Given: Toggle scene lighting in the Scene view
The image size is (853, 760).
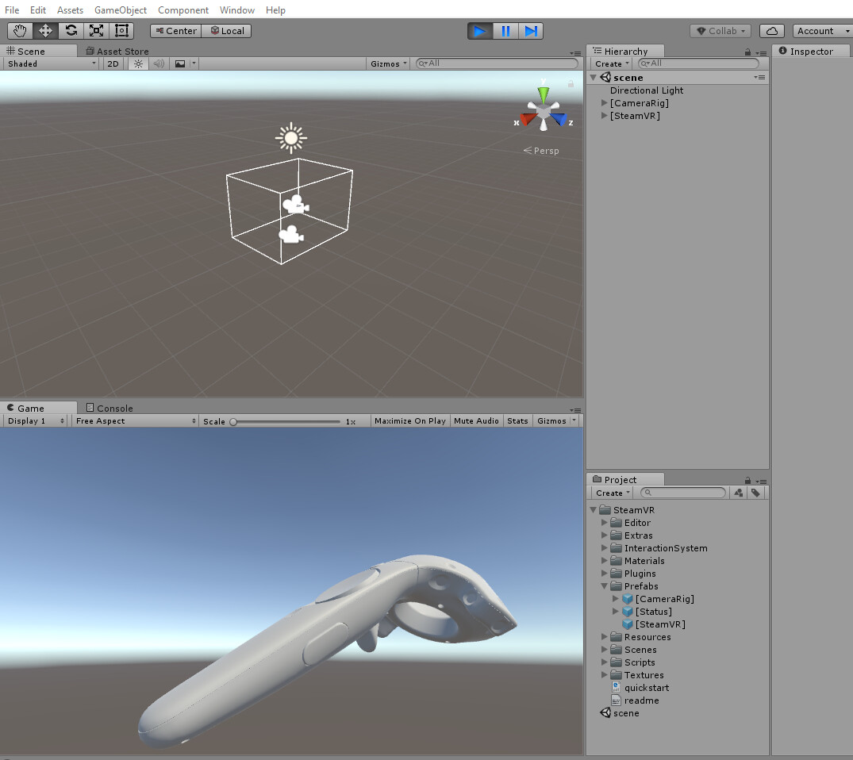Looking at the screenshot, I should [x=139, y=63].
